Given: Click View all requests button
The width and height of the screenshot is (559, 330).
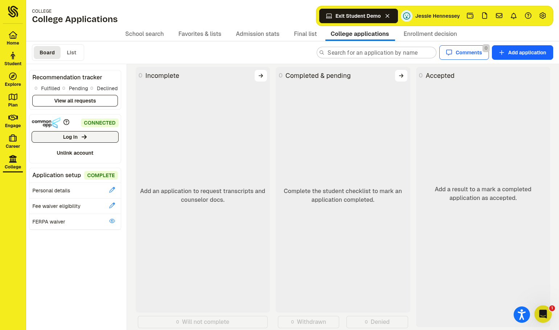Looking at the screenshot, I should click(x=75, y=101).
